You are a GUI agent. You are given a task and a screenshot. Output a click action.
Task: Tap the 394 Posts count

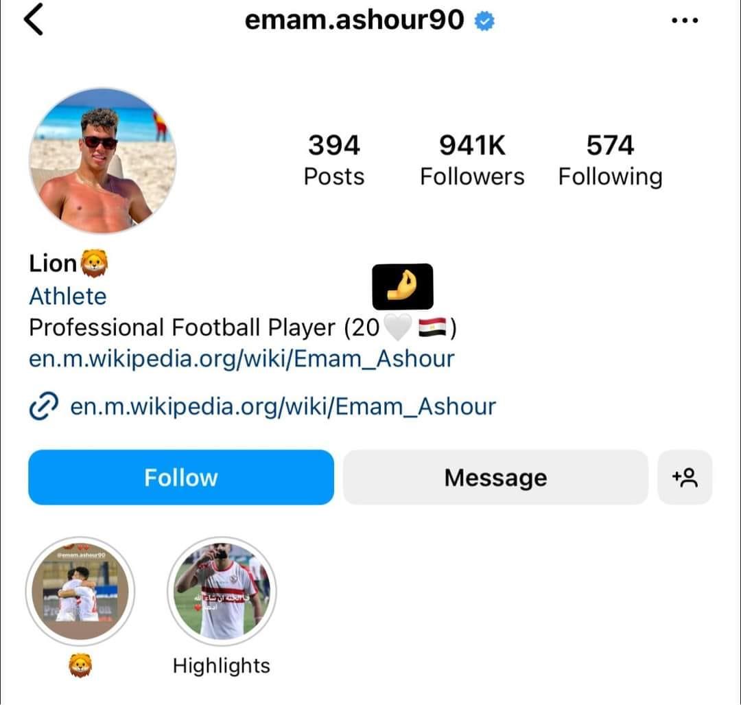point(334,160)
